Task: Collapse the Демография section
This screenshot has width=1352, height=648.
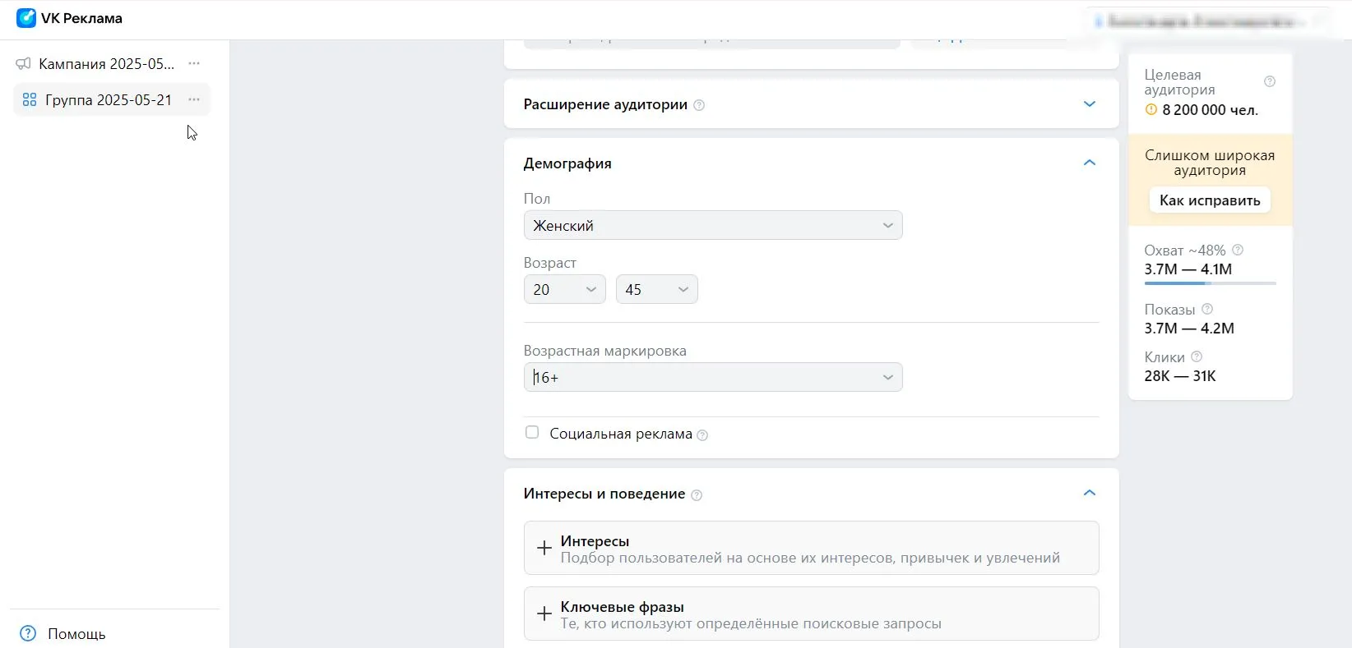Action: pyautogui.click(x=1089, y=163)
